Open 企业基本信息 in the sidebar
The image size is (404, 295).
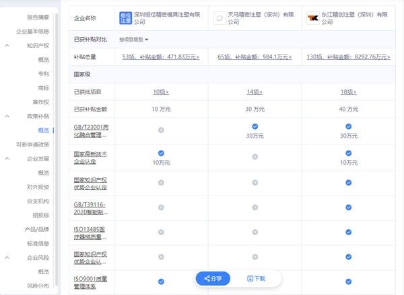[x=32, y=32]
